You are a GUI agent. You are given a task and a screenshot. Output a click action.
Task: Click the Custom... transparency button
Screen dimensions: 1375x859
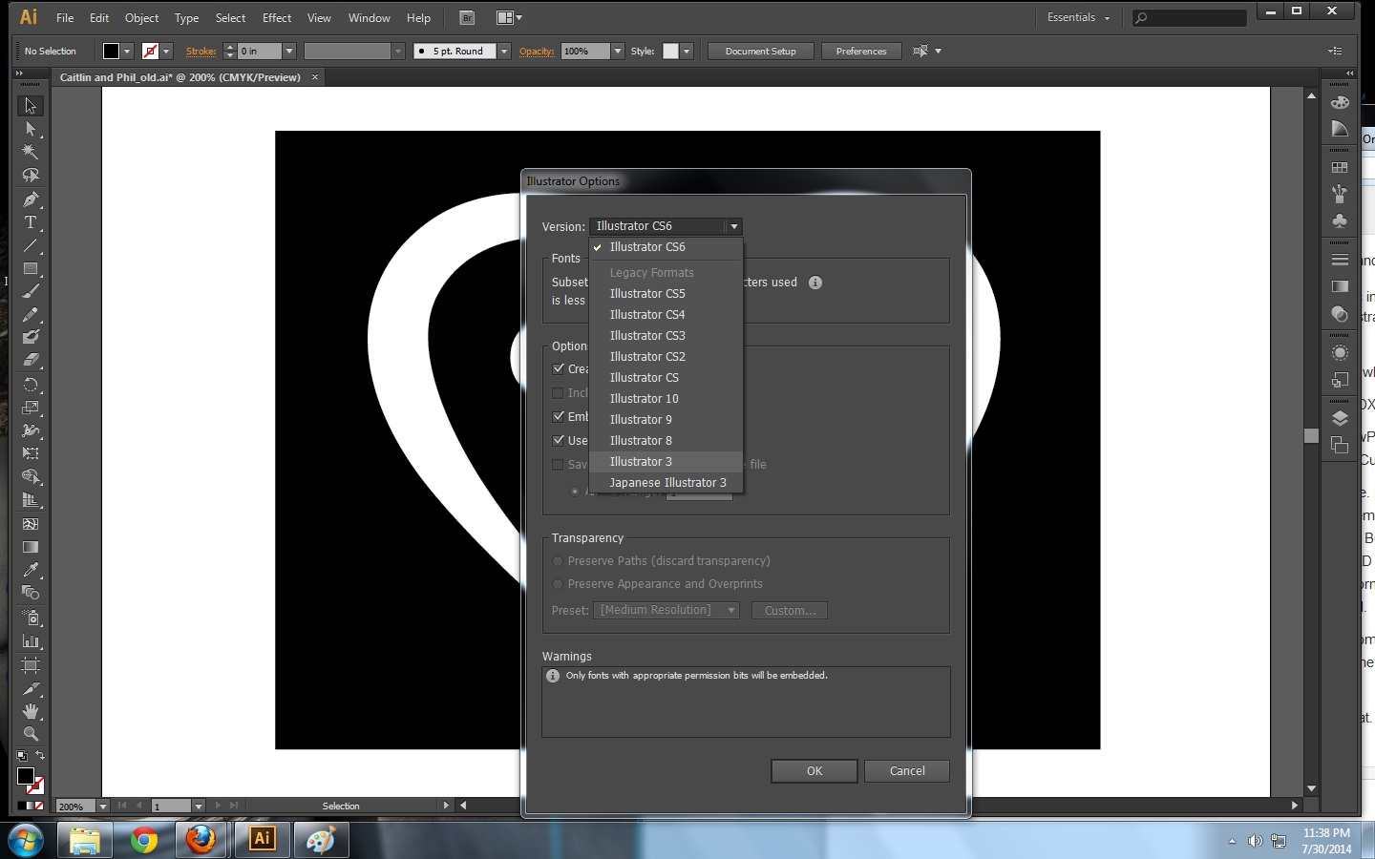[790, 611]
